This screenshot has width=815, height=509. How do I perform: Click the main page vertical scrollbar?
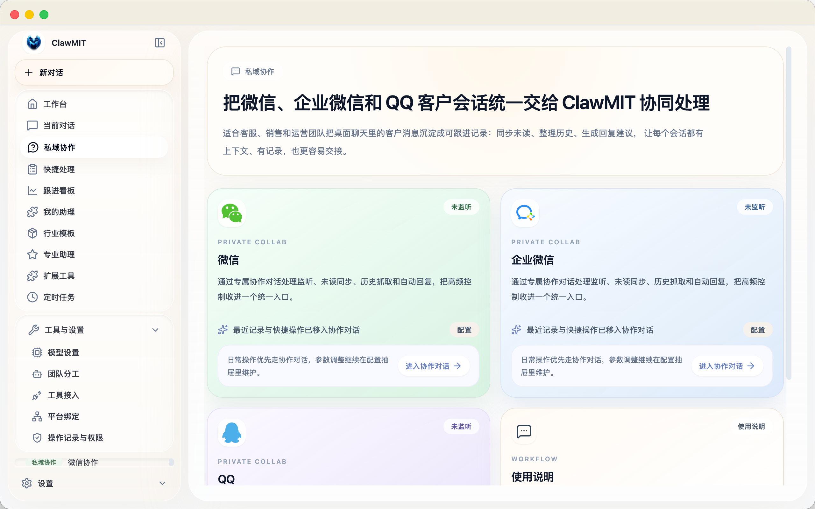pyautogui.click(x=789, y=213)
